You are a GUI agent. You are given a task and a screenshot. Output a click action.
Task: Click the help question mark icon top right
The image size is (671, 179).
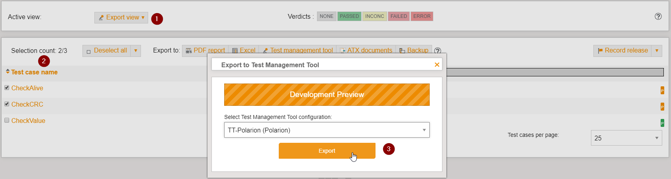[658, 16]
